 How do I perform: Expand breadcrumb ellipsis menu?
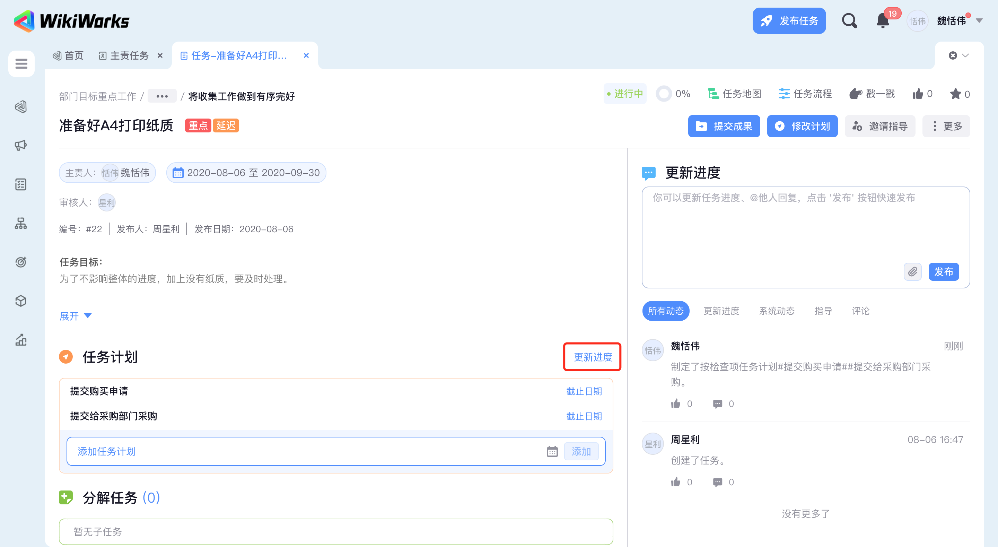click(162, 96)
